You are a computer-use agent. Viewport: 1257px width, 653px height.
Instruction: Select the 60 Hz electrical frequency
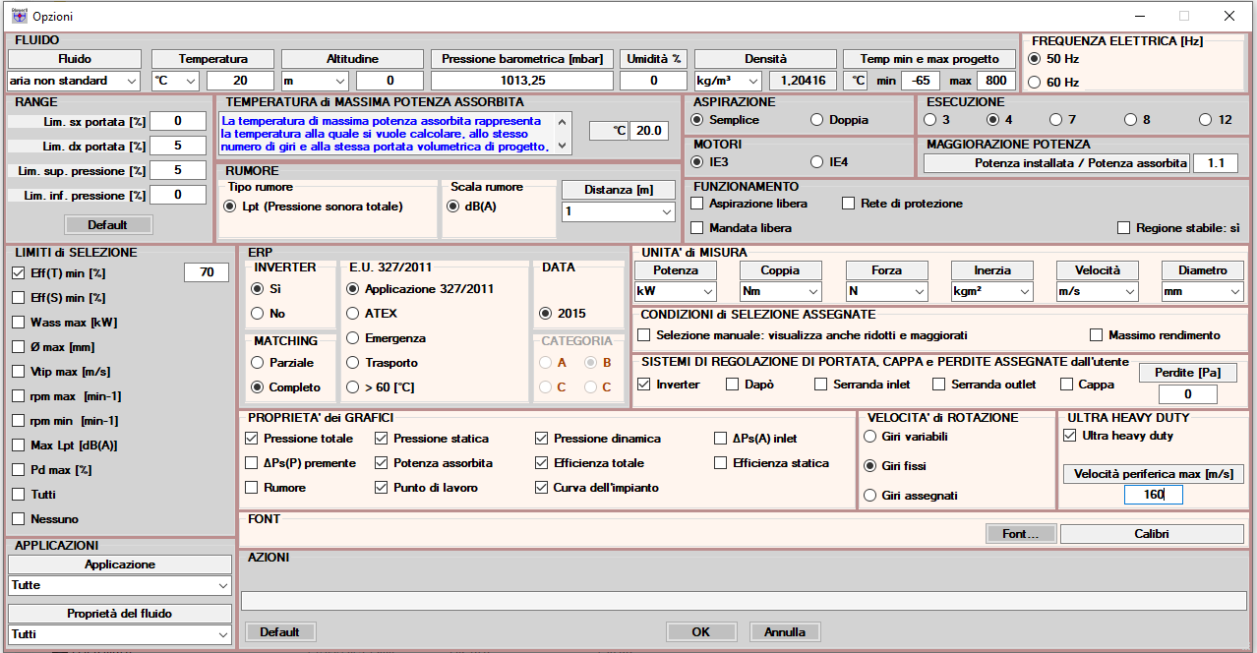[x=1033, y=83]
